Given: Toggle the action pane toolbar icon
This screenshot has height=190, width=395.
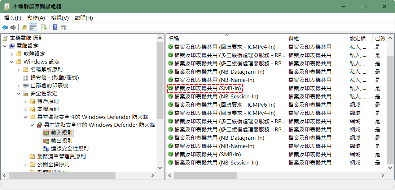Looking at the screenshot, I should [x=63, y=28].
